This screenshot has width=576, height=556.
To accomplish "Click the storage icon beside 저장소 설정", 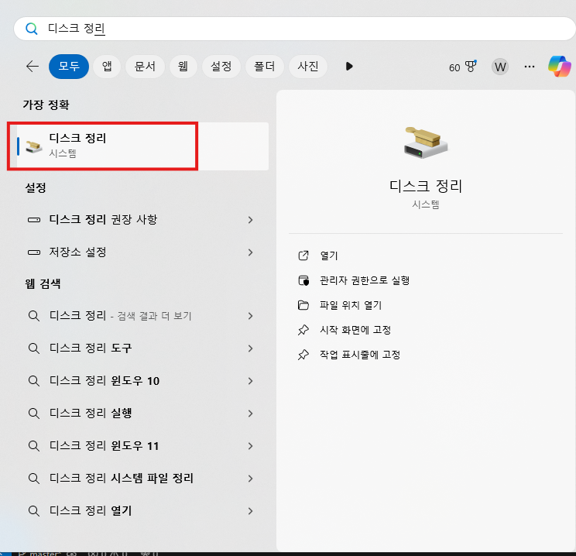I will coord(34,252).
